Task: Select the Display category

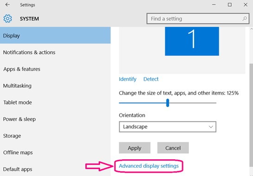Action: [55, 35]
